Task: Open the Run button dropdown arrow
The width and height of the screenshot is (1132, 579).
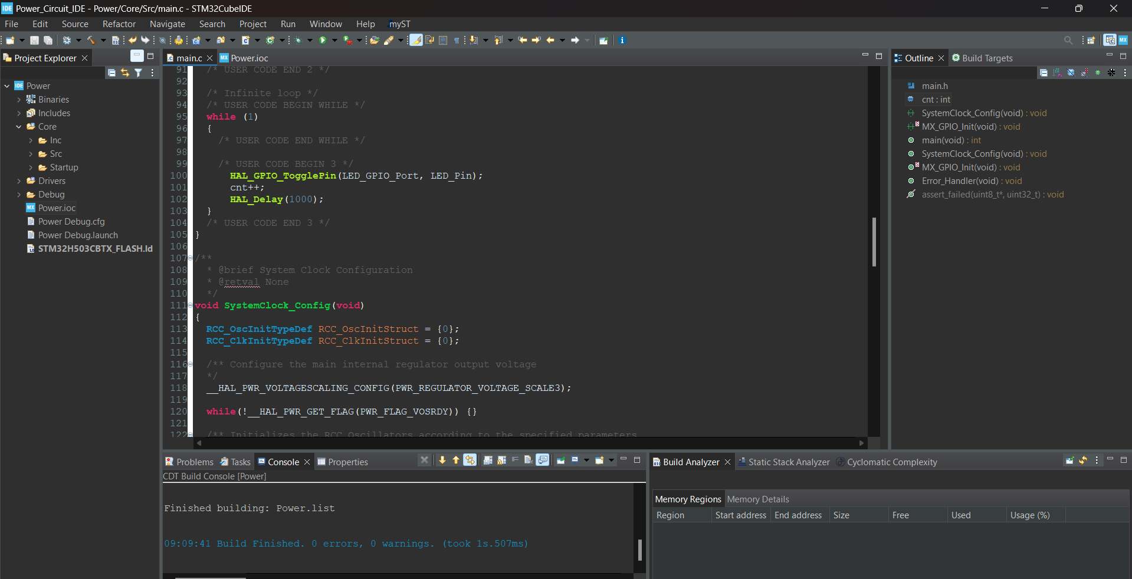Action: 334,40
